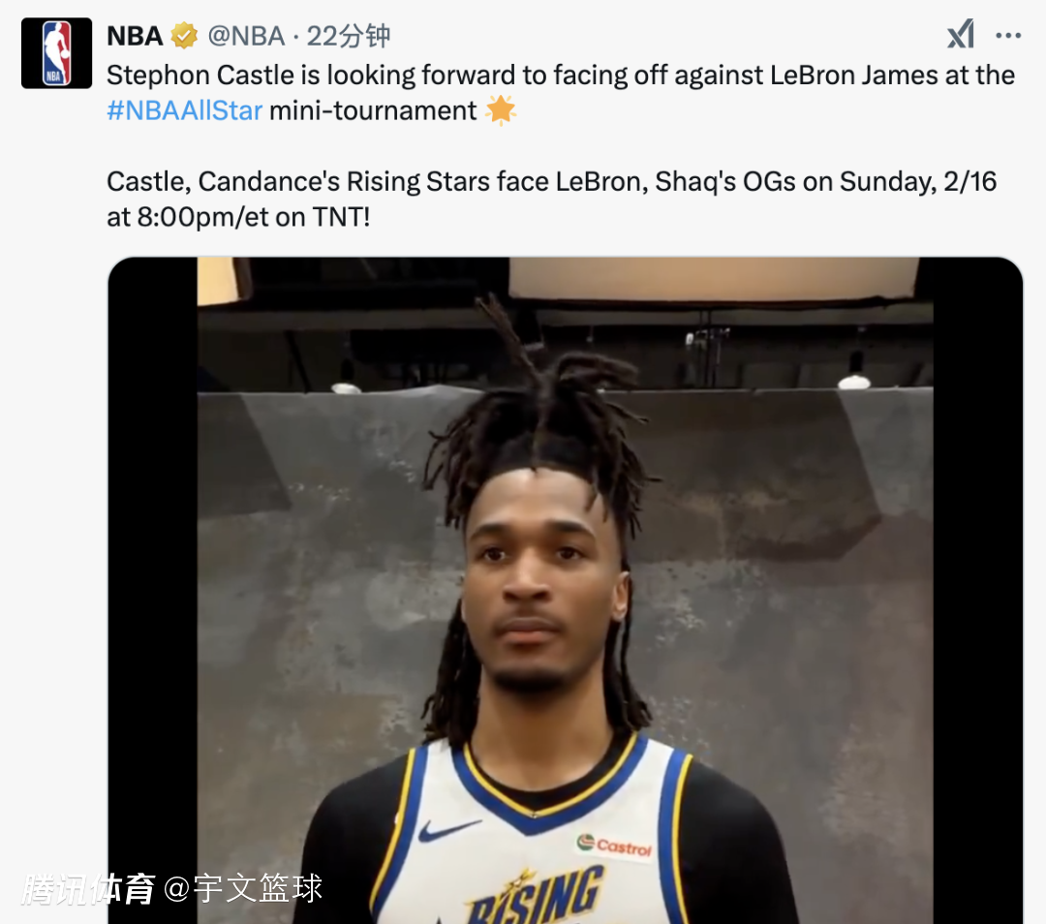
Task: Open the @NBA handle link
Action: [x=246, y=36]
